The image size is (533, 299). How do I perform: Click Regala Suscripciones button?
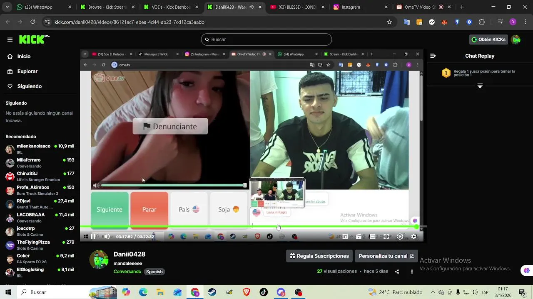319,256
